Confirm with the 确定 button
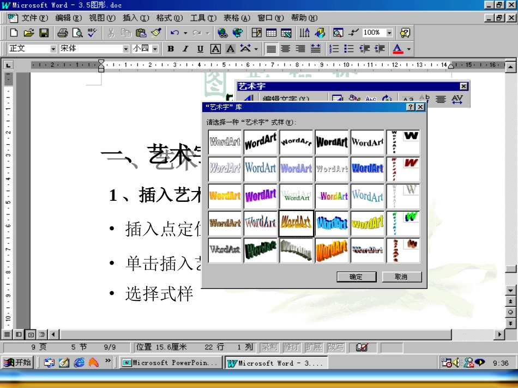Viewport: 518px width, 388px height. click(x=357, y=276)
